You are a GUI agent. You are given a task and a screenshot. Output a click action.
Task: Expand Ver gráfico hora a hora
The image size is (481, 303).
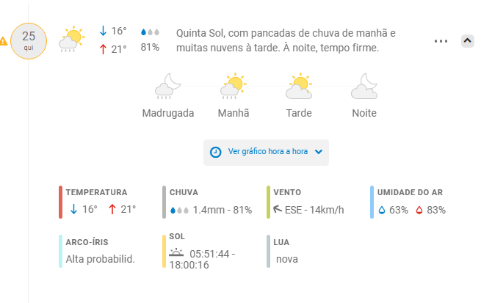(266, 153)
